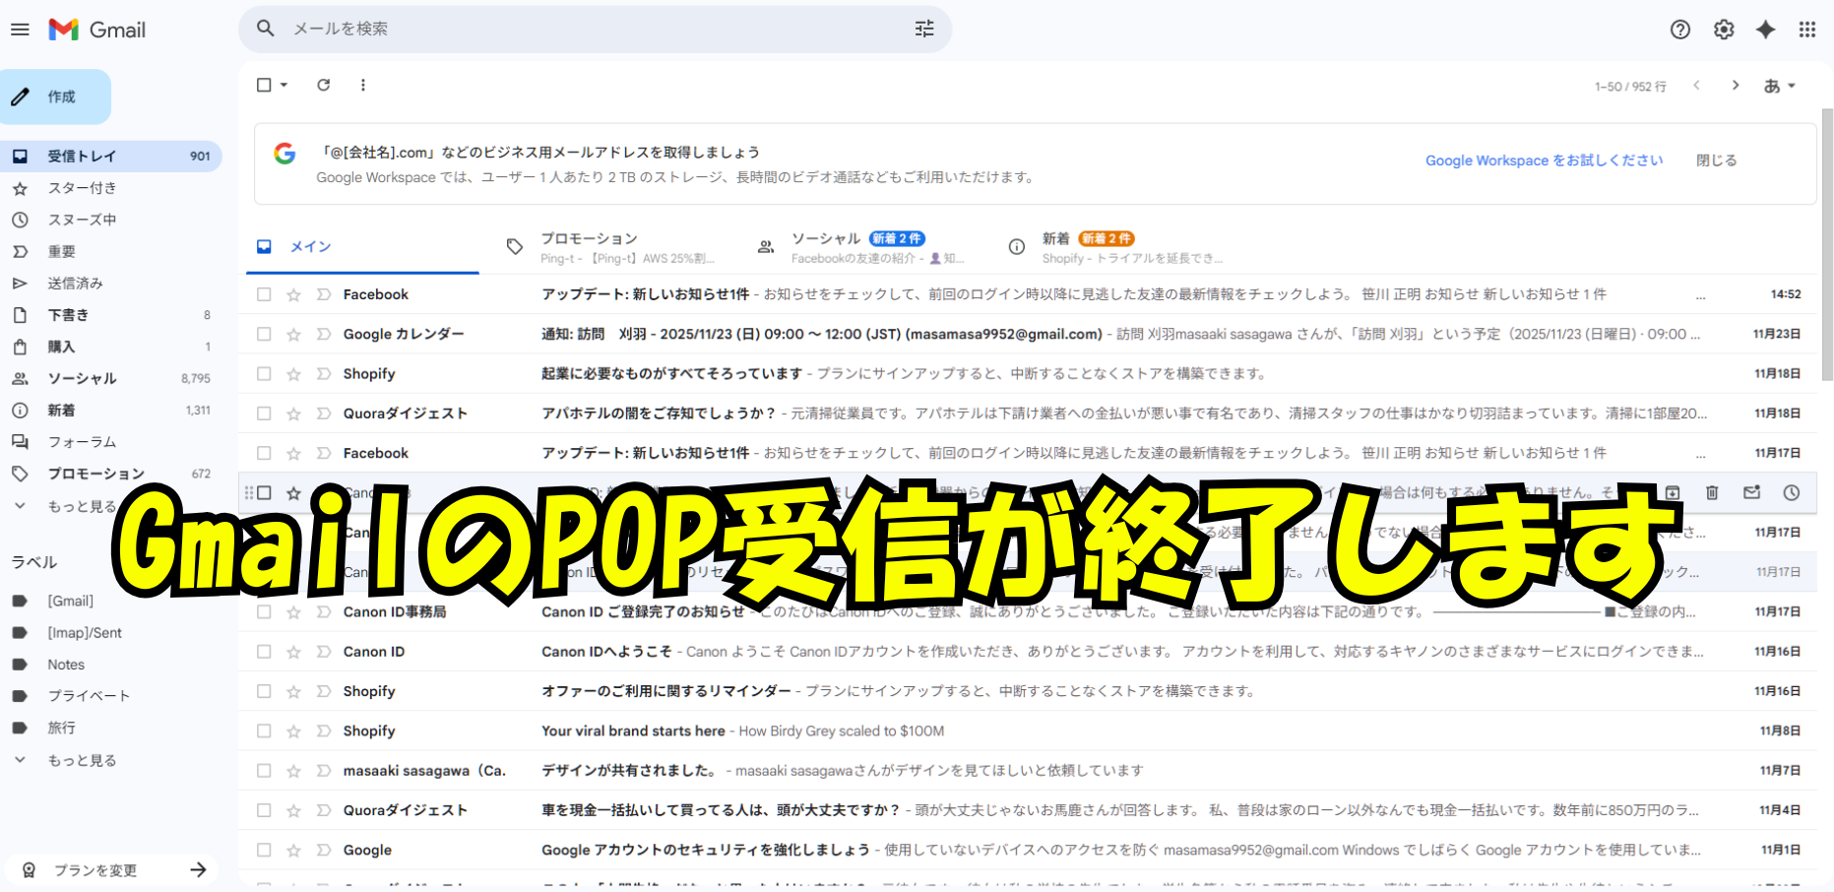Click the Gemini sparkle icon
This screenshot has height=892, width=1834.
point(1765,30)
